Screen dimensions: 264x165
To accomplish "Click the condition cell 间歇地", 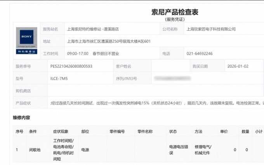I will point(35,150).
